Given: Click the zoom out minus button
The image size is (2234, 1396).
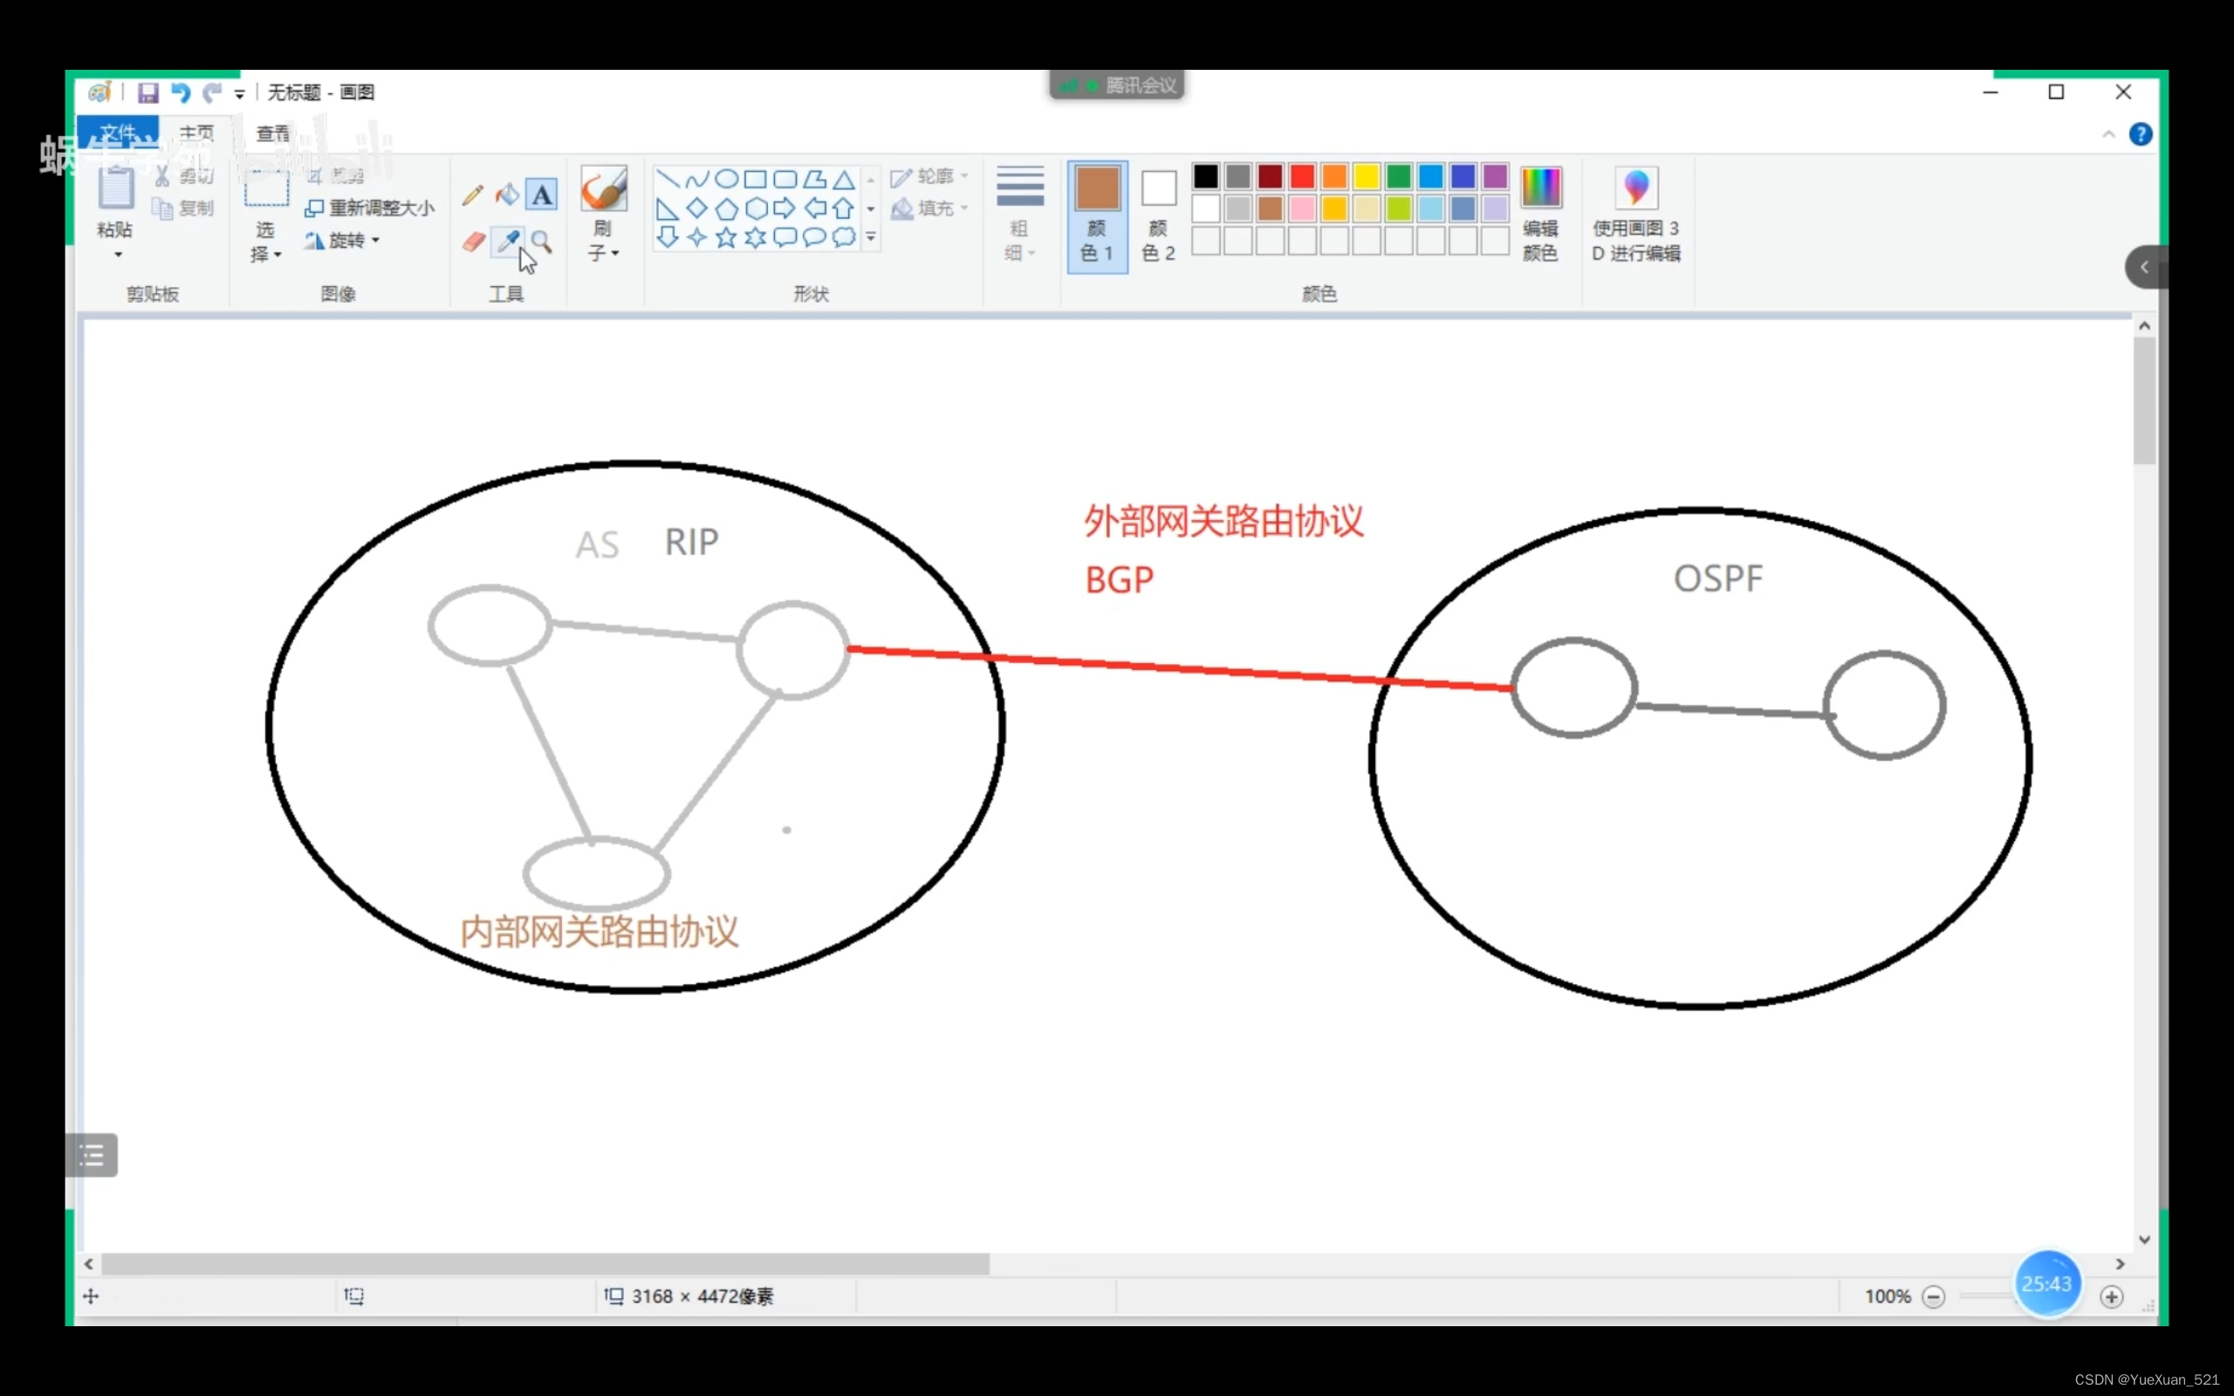Looking at the screenshot, I should 1933,1297.
